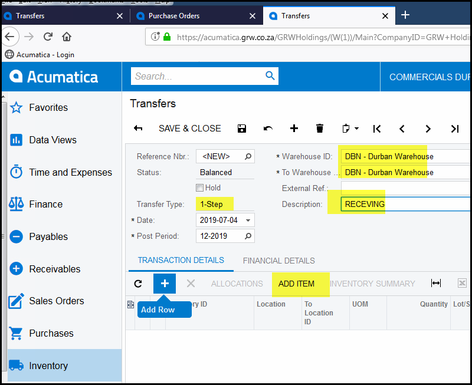
Task: Open Inventory in the sidebar
Action: [48, 366]
